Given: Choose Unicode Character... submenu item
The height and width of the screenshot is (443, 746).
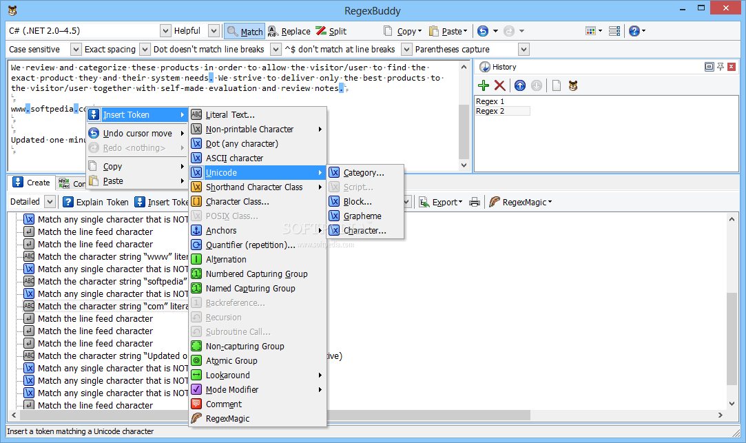Looking at the screenshot, I should (365, 231).
